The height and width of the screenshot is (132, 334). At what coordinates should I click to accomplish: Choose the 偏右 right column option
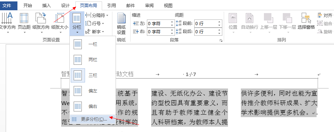click(93, 107)
